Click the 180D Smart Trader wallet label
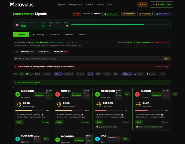The image size is (185, 144). pyautogui.click(x=149, y=127)
